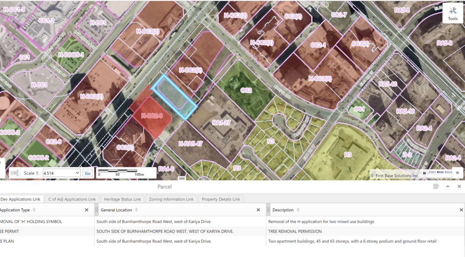Image resolution: width=465 pixels, height=257 pixels.
Task: Open the Parcel panel actions menu icon
Action: click(436, 186)
